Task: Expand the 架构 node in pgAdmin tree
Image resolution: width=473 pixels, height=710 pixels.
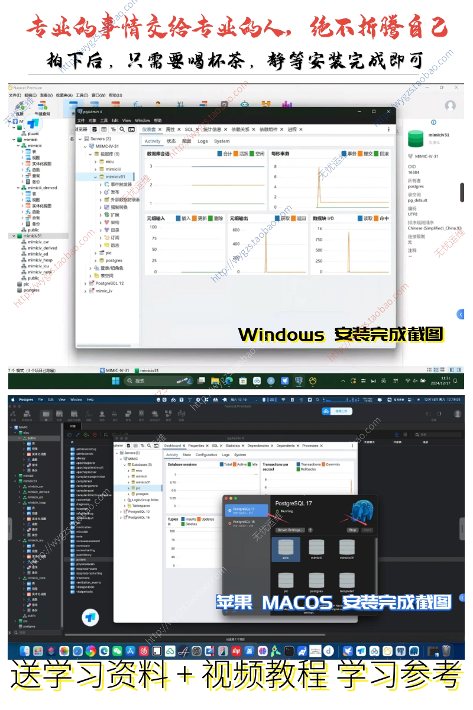Action: pyautogui.click(x=101, y=222)
